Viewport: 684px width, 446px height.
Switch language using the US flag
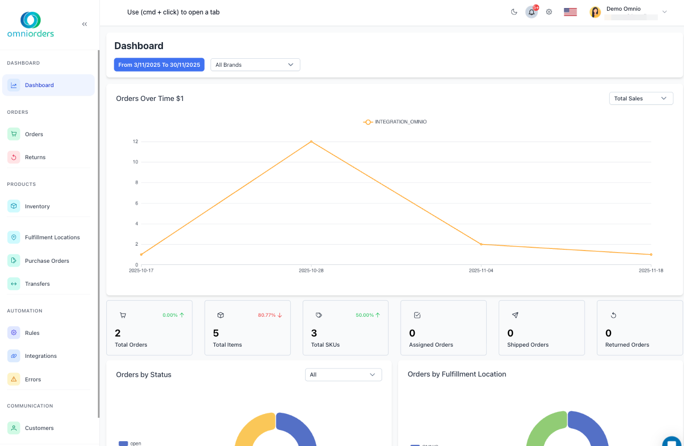pos(570,11)
